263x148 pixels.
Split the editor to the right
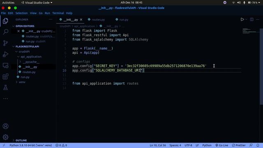pyautogui.click(x=251, y=19)
